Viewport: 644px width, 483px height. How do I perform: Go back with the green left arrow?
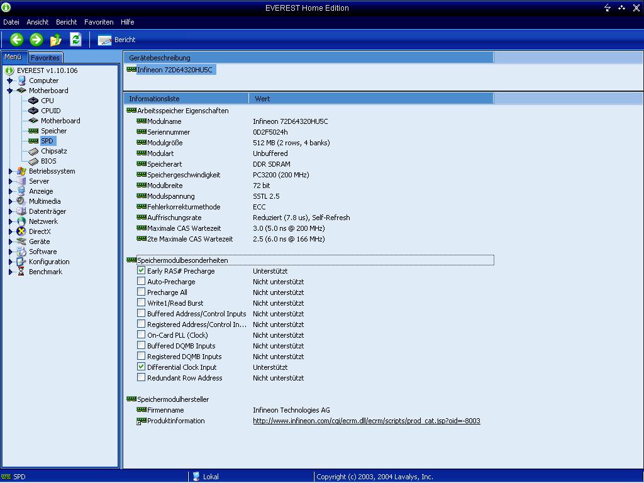pyautogui.click(x=16, y=40)
